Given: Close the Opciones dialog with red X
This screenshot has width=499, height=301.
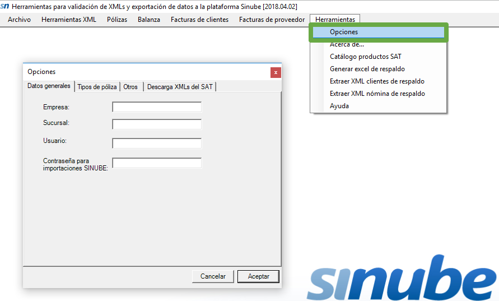Looking at the screenshot, I should click(275, 72).
